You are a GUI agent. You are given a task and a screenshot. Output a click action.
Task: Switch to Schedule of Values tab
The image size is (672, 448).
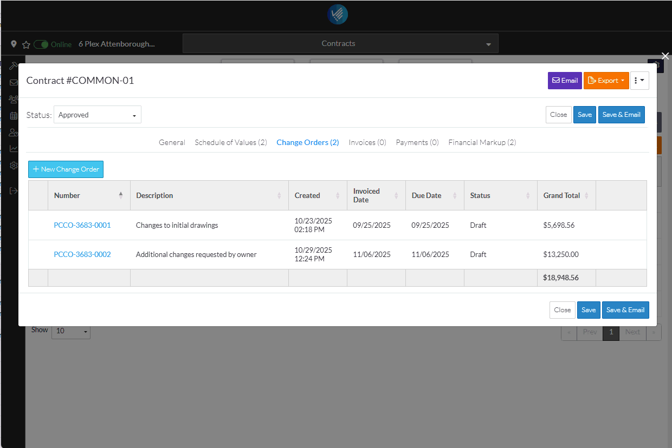(230, 142)
